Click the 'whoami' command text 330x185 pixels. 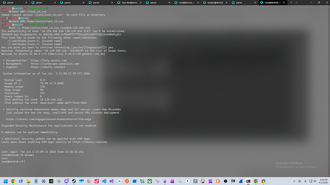point(29,155)
